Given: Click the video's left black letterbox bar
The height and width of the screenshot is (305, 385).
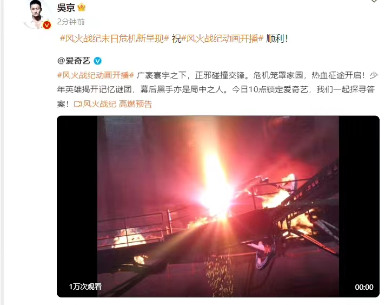Looking at the screenshot, I should point(77,206).
